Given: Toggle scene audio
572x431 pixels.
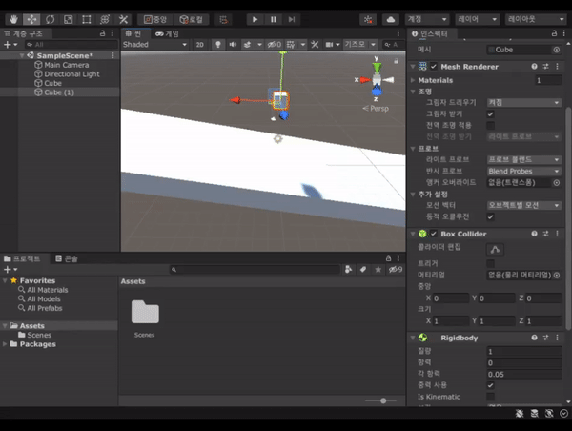Looking at the screenshot, I should click(x=233, y=45).
